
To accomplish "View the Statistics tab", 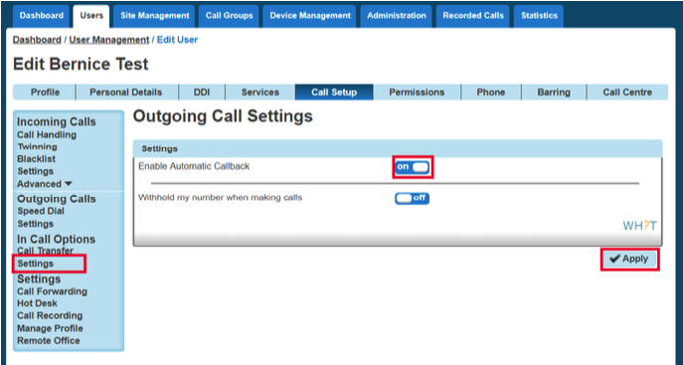I will click(539, 16).
